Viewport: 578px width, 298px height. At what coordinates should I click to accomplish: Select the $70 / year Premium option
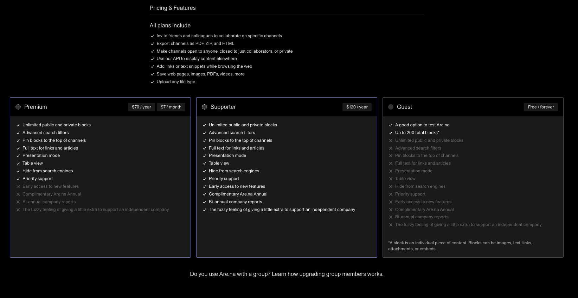click(141, 107)
